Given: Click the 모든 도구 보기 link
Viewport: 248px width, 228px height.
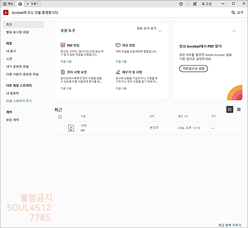Looking at the screenshot, I should (146, 28).
